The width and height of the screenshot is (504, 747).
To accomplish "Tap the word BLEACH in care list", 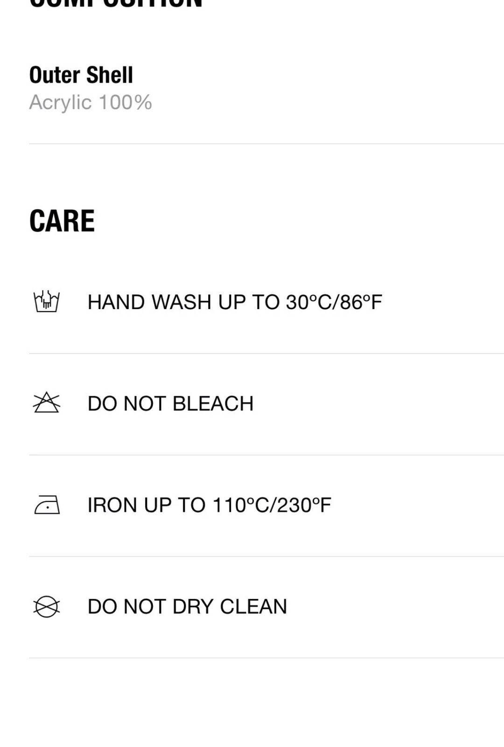I will 213,403.
